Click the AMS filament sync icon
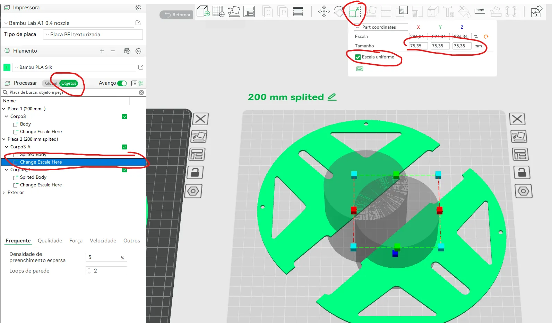 127,51
